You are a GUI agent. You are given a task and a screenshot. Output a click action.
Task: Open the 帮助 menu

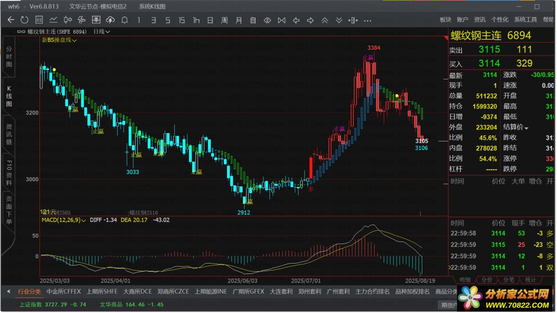pos(548,20)
